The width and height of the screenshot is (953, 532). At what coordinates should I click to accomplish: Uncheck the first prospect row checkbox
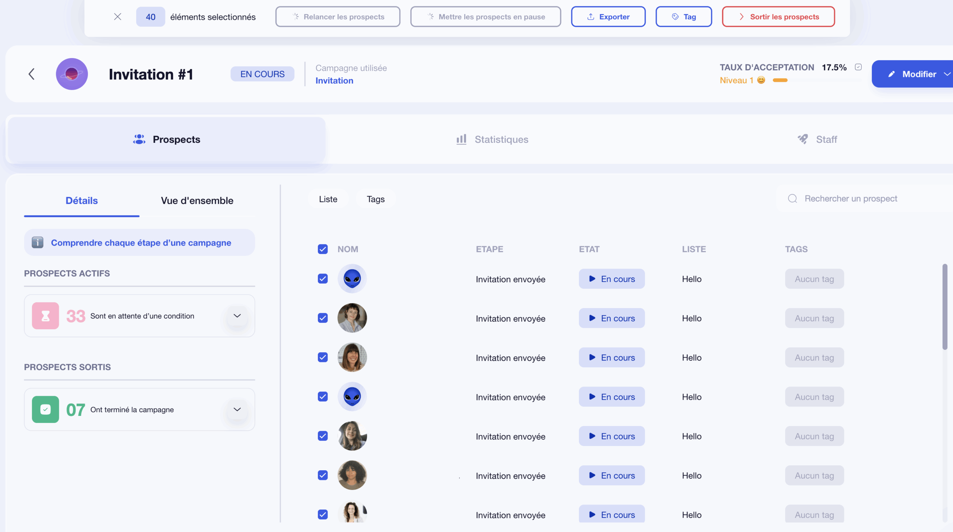(x=323, y=279)
